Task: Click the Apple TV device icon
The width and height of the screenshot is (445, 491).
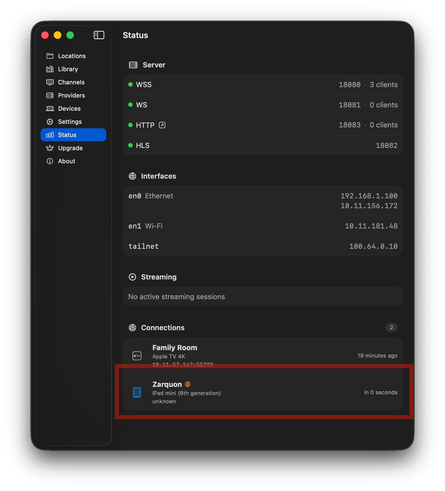Action: tap(137, 356)
